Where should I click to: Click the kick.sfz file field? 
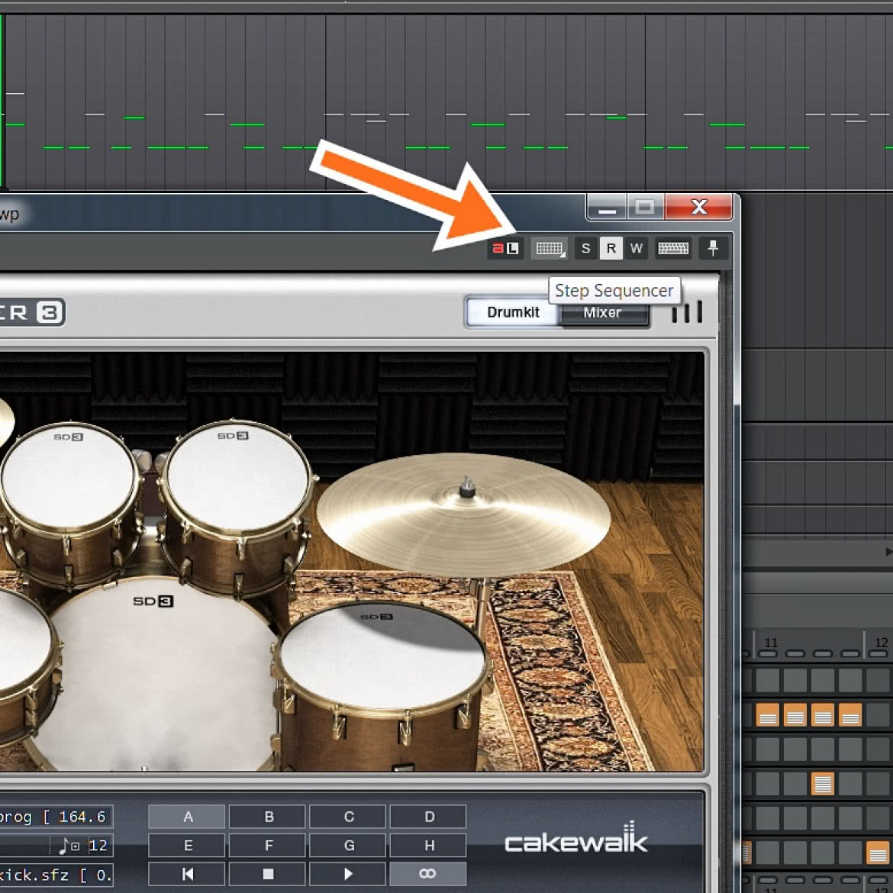56,875
